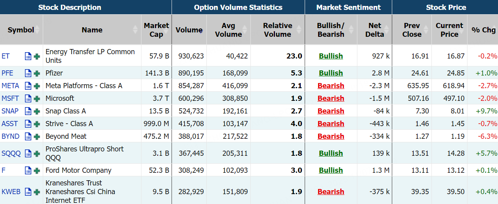
Task: Open the document icon next to META
Action: click(x=28, y=86)
